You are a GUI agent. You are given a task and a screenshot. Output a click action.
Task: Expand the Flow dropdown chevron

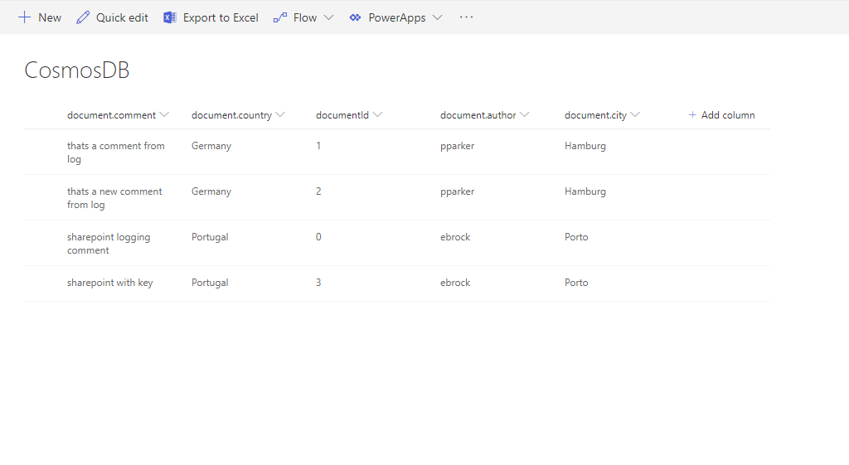tap(328, 17)
